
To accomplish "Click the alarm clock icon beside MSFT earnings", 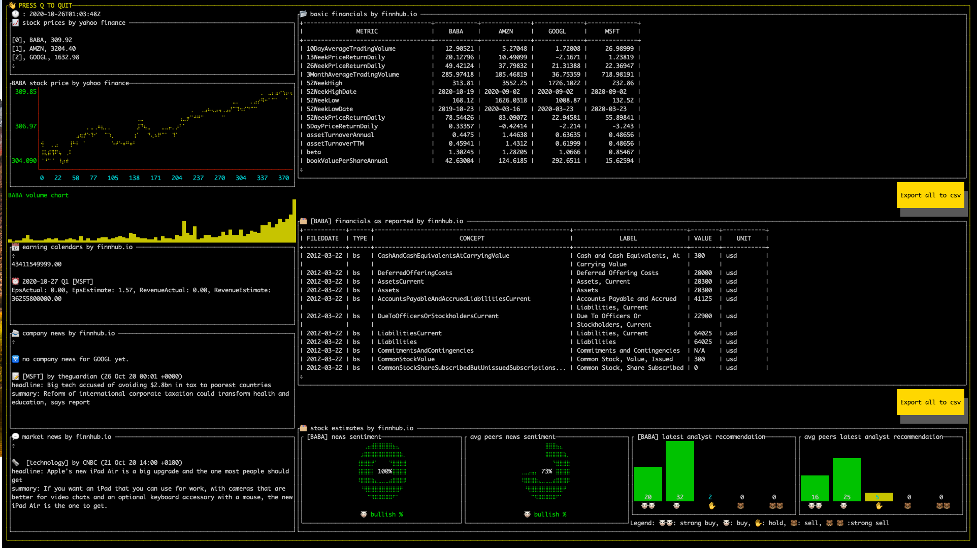I will 16,282.
